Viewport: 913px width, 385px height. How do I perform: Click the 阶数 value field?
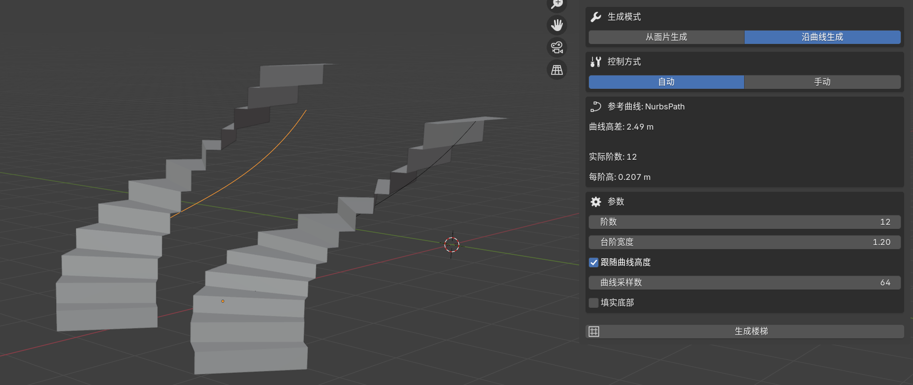(x=745, y=222)
